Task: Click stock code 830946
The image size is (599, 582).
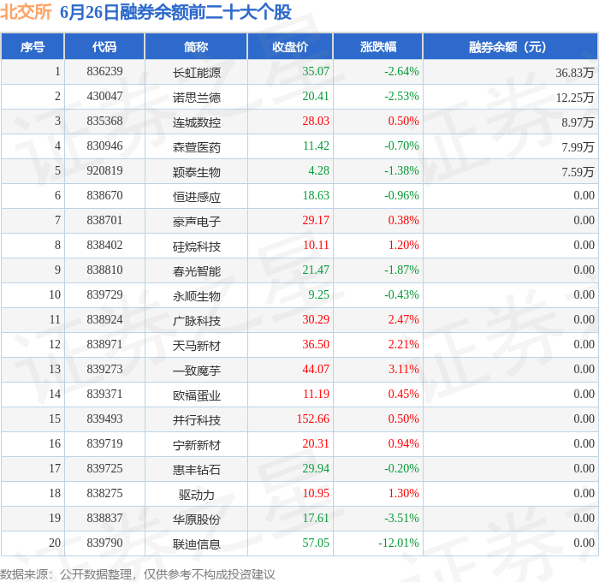Action: click(x=104, y=146)
